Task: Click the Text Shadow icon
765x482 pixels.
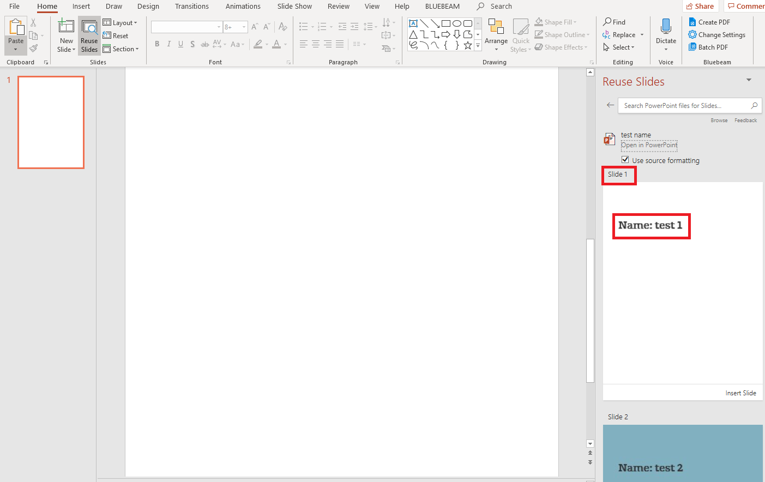Action: coord(192,44)
